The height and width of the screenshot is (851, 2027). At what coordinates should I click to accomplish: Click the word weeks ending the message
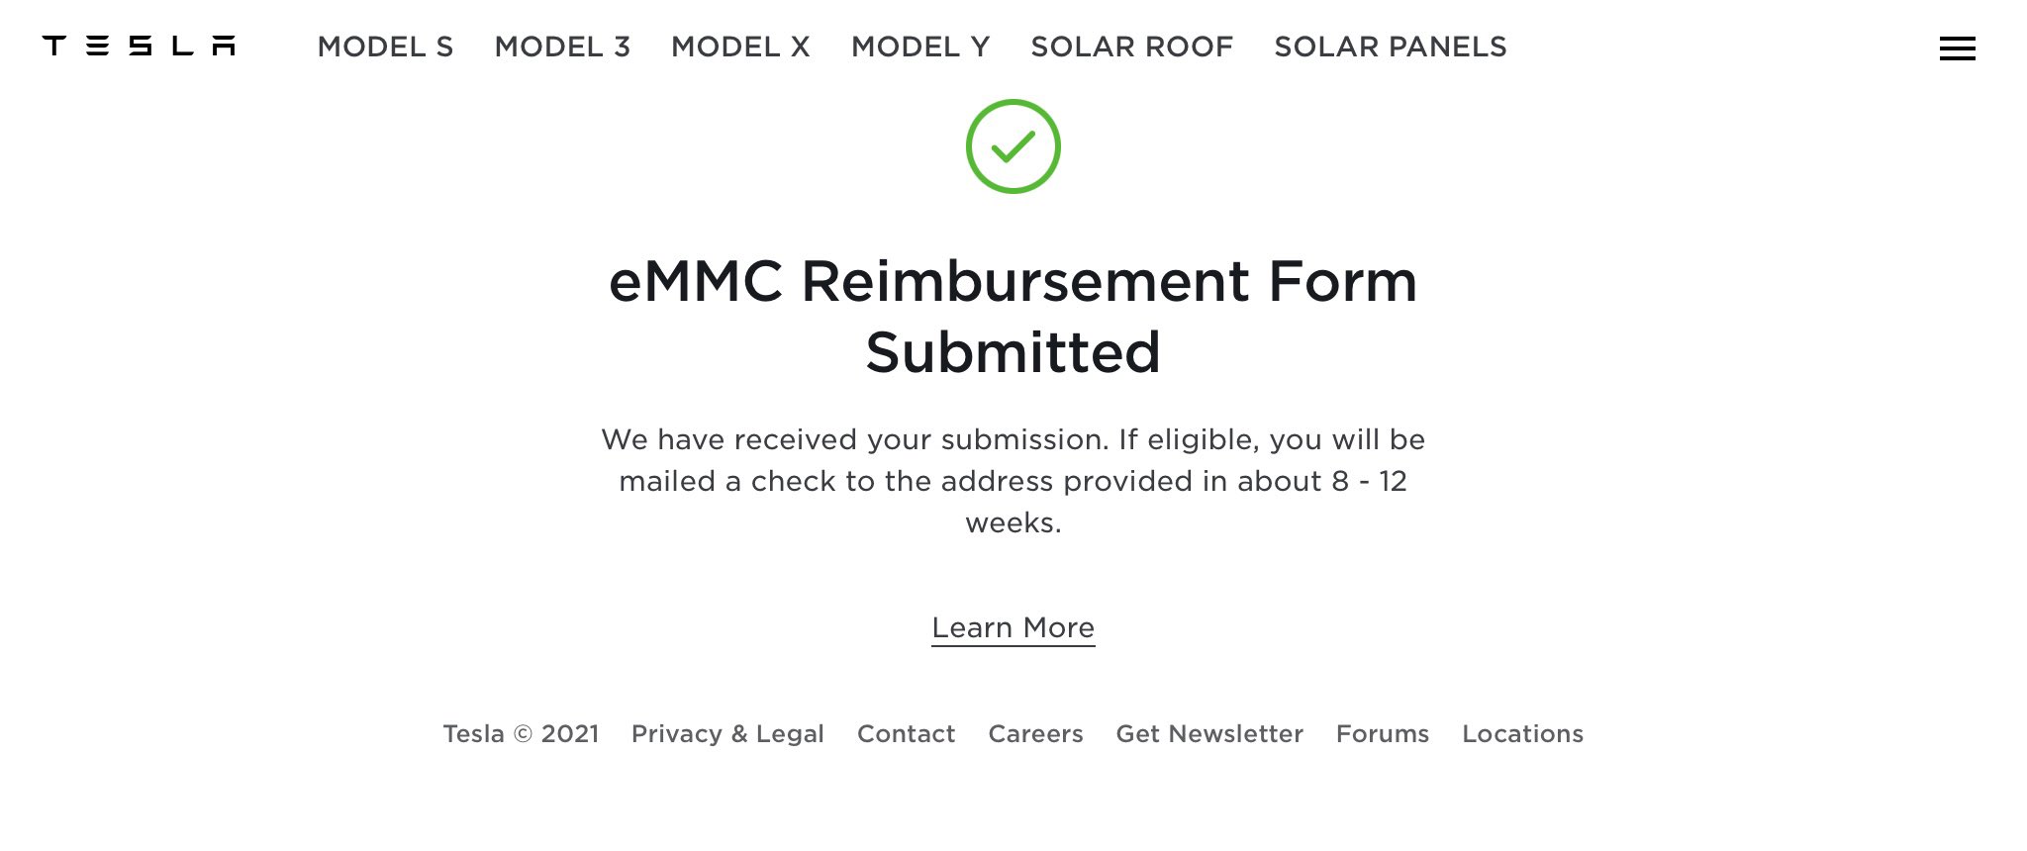click(1013, 522)
